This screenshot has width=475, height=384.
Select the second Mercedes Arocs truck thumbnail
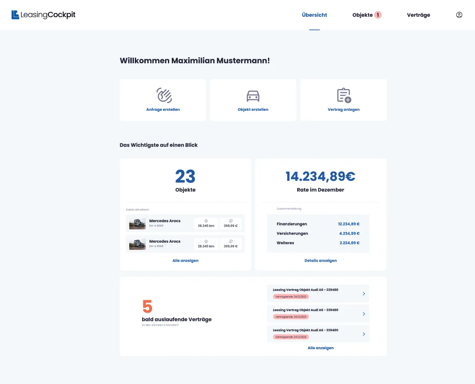click(x=137, y=244)
